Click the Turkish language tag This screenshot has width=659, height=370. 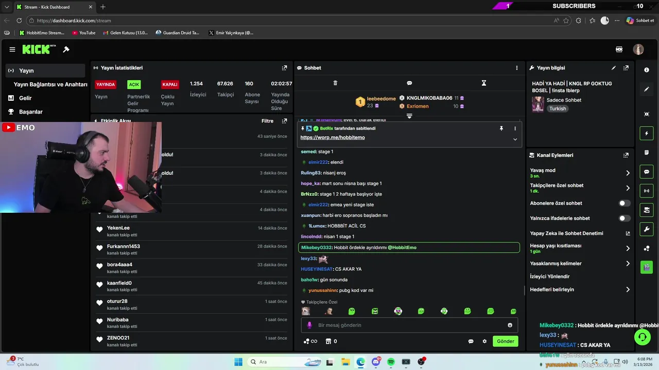pos(558,109)
